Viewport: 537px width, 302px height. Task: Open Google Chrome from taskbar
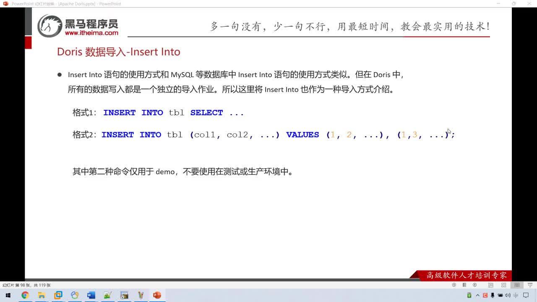click(x=25, y=295)
